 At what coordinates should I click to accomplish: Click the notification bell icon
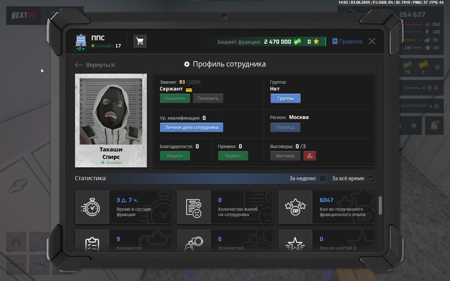(x=434, y=126)
